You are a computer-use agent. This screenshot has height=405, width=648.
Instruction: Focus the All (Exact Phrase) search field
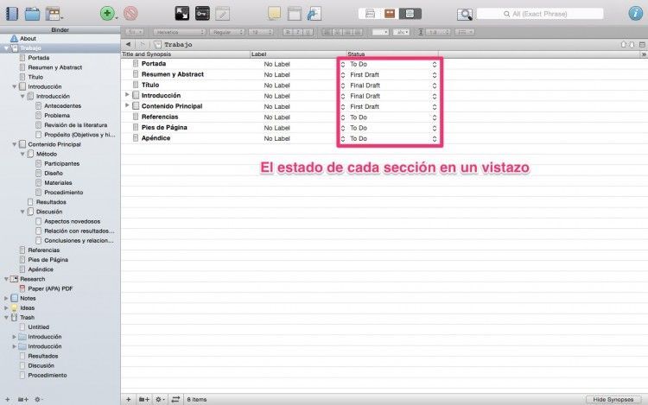540,14
